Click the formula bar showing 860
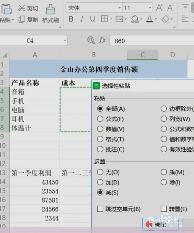 point(152,41)
